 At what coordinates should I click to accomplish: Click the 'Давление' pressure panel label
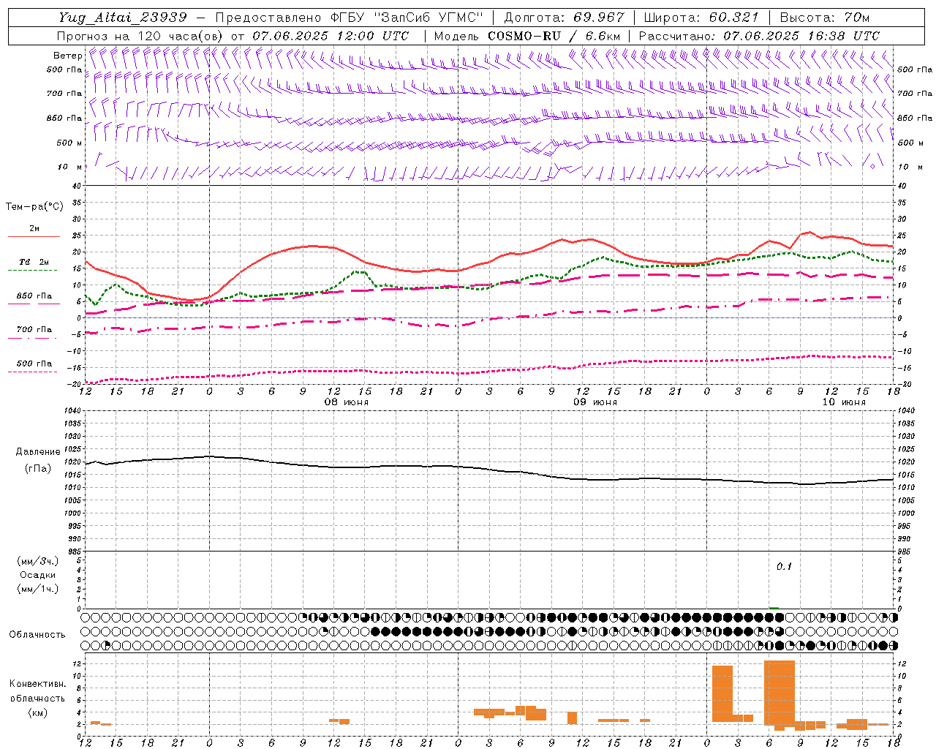38,452
